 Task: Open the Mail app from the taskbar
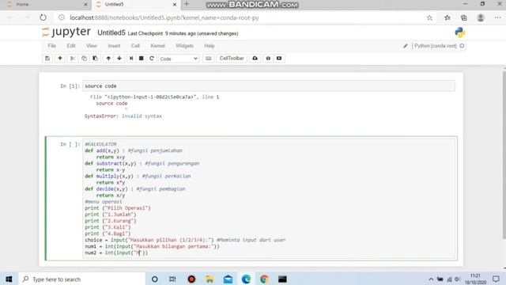[x=228, y=279]
